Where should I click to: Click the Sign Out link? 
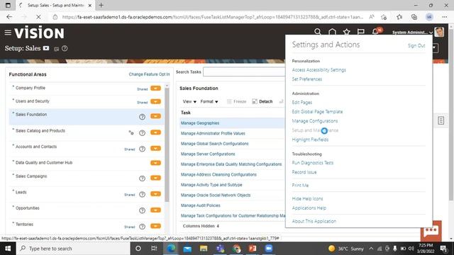click(416, 45)
